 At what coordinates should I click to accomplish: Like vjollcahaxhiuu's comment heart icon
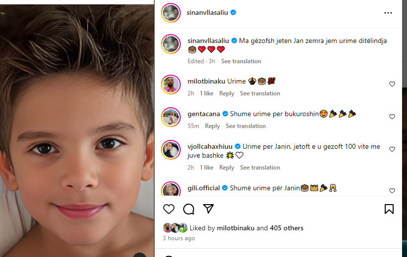[392, 149]
